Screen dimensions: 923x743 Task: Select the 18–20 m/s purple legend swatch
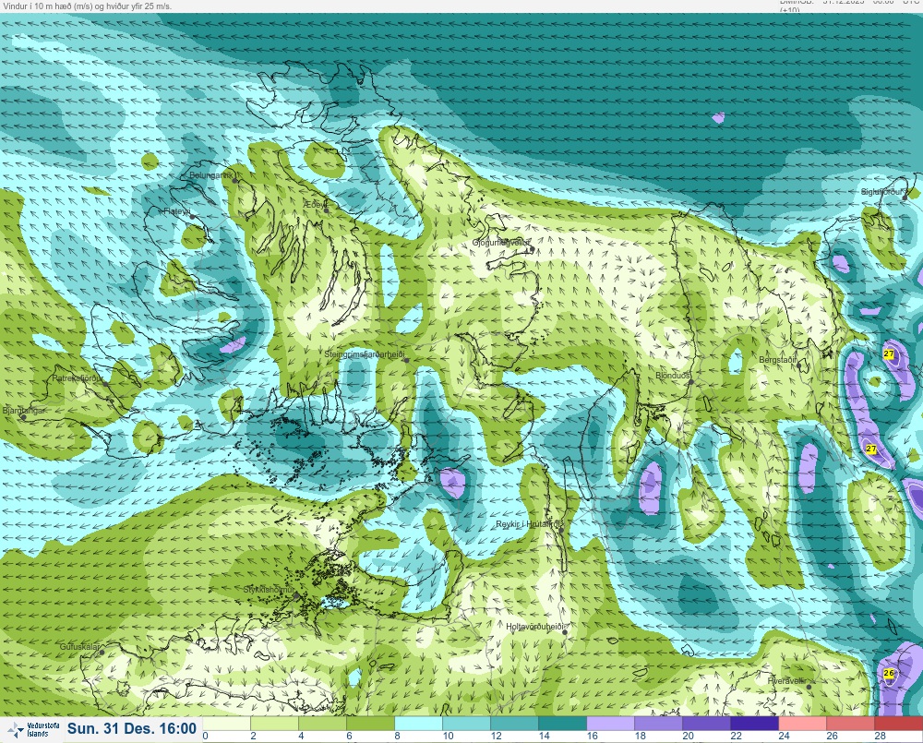(659, 723)
